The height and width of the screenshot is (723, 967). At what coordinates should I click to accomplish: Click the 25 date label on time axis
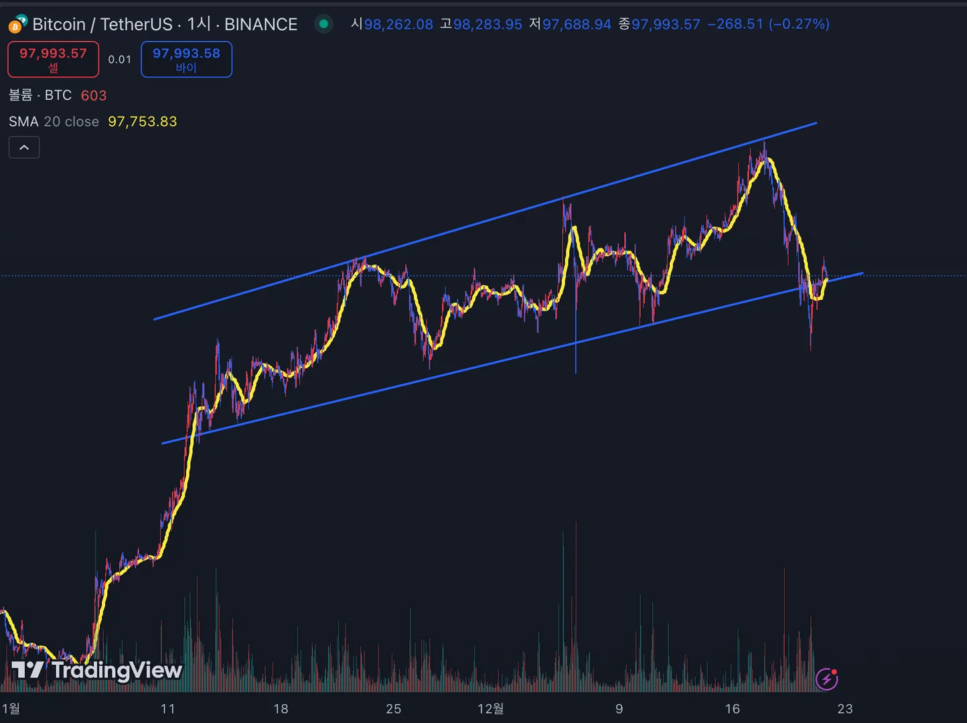coord(394,709)
